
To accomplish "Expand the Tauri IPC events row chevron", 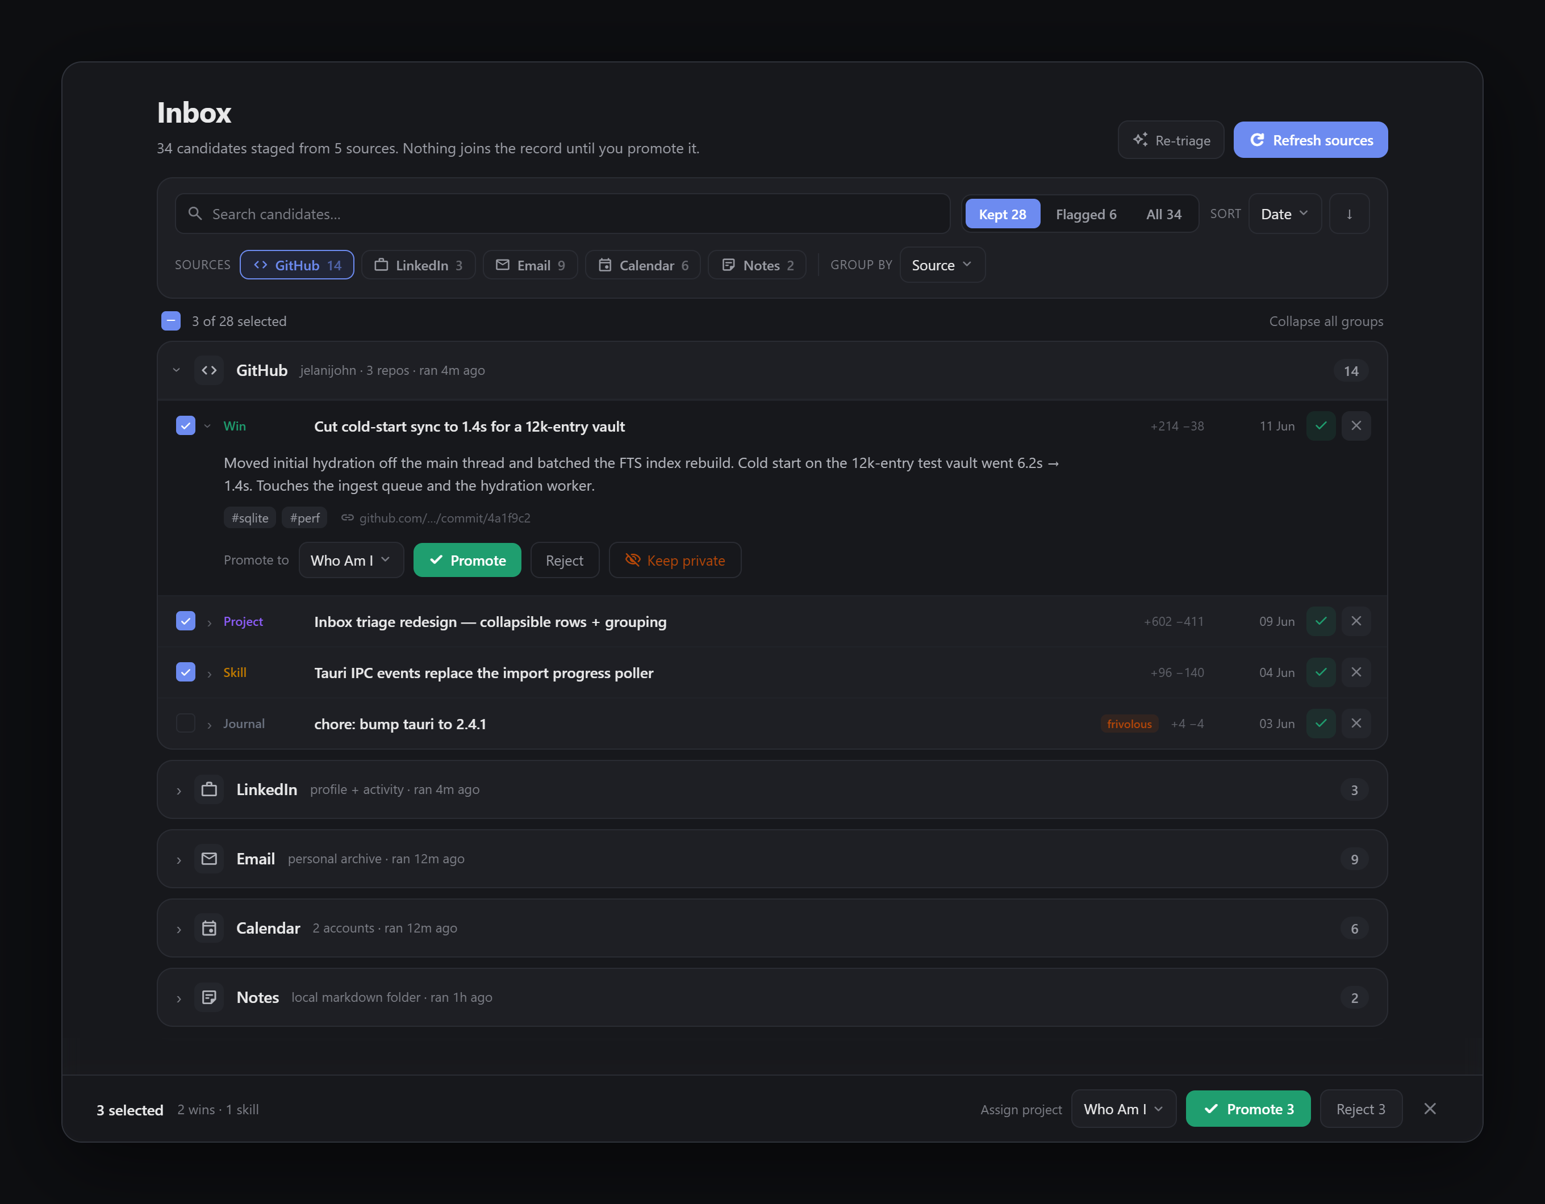I will coord(210,674).
